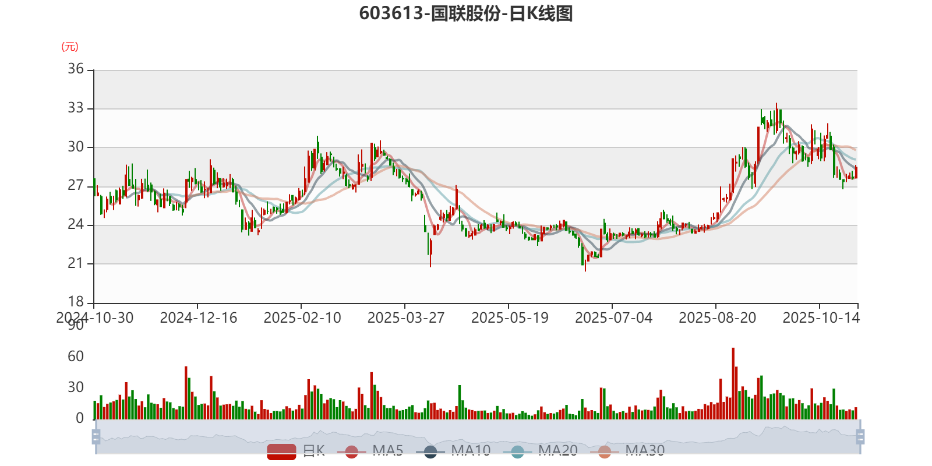This screenshot has height=466, width=932.
Task: Click the (元) unit label
Action: click(70, 47)
